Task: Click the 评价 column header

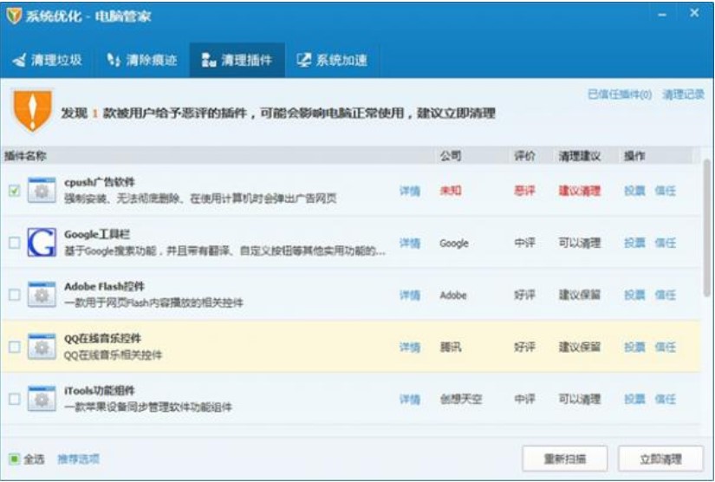Action: [524, 156]
